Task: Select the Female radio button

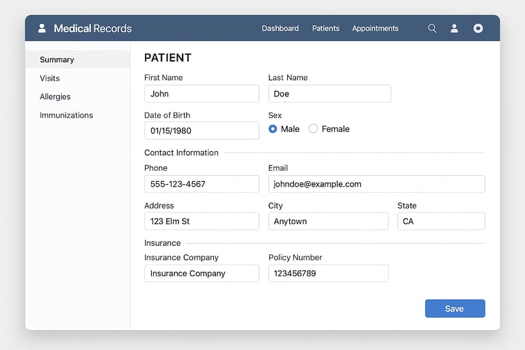Action: (313, 129)
